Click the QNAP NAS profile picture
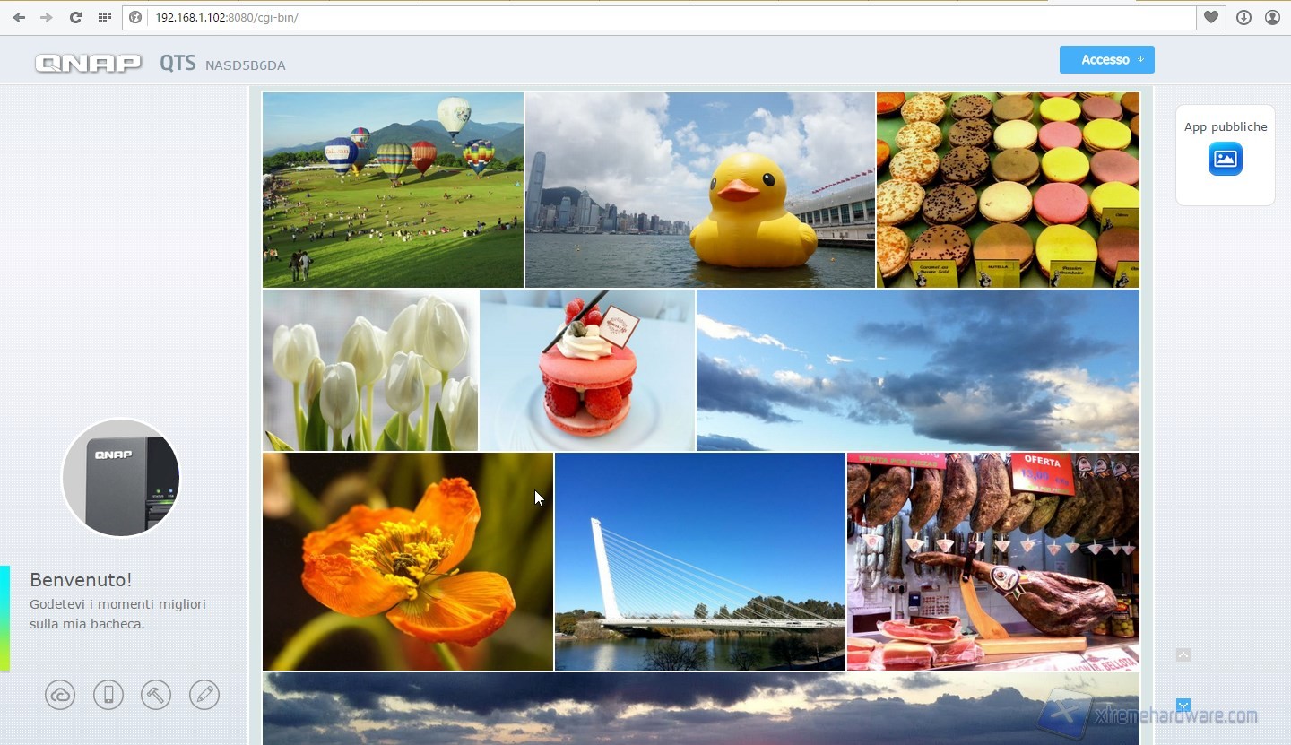The image size is (1291, 745). [121, 478]
